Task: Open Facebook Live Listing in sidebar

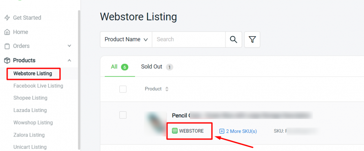Action: pyautogui.click(x=38, y=86)
